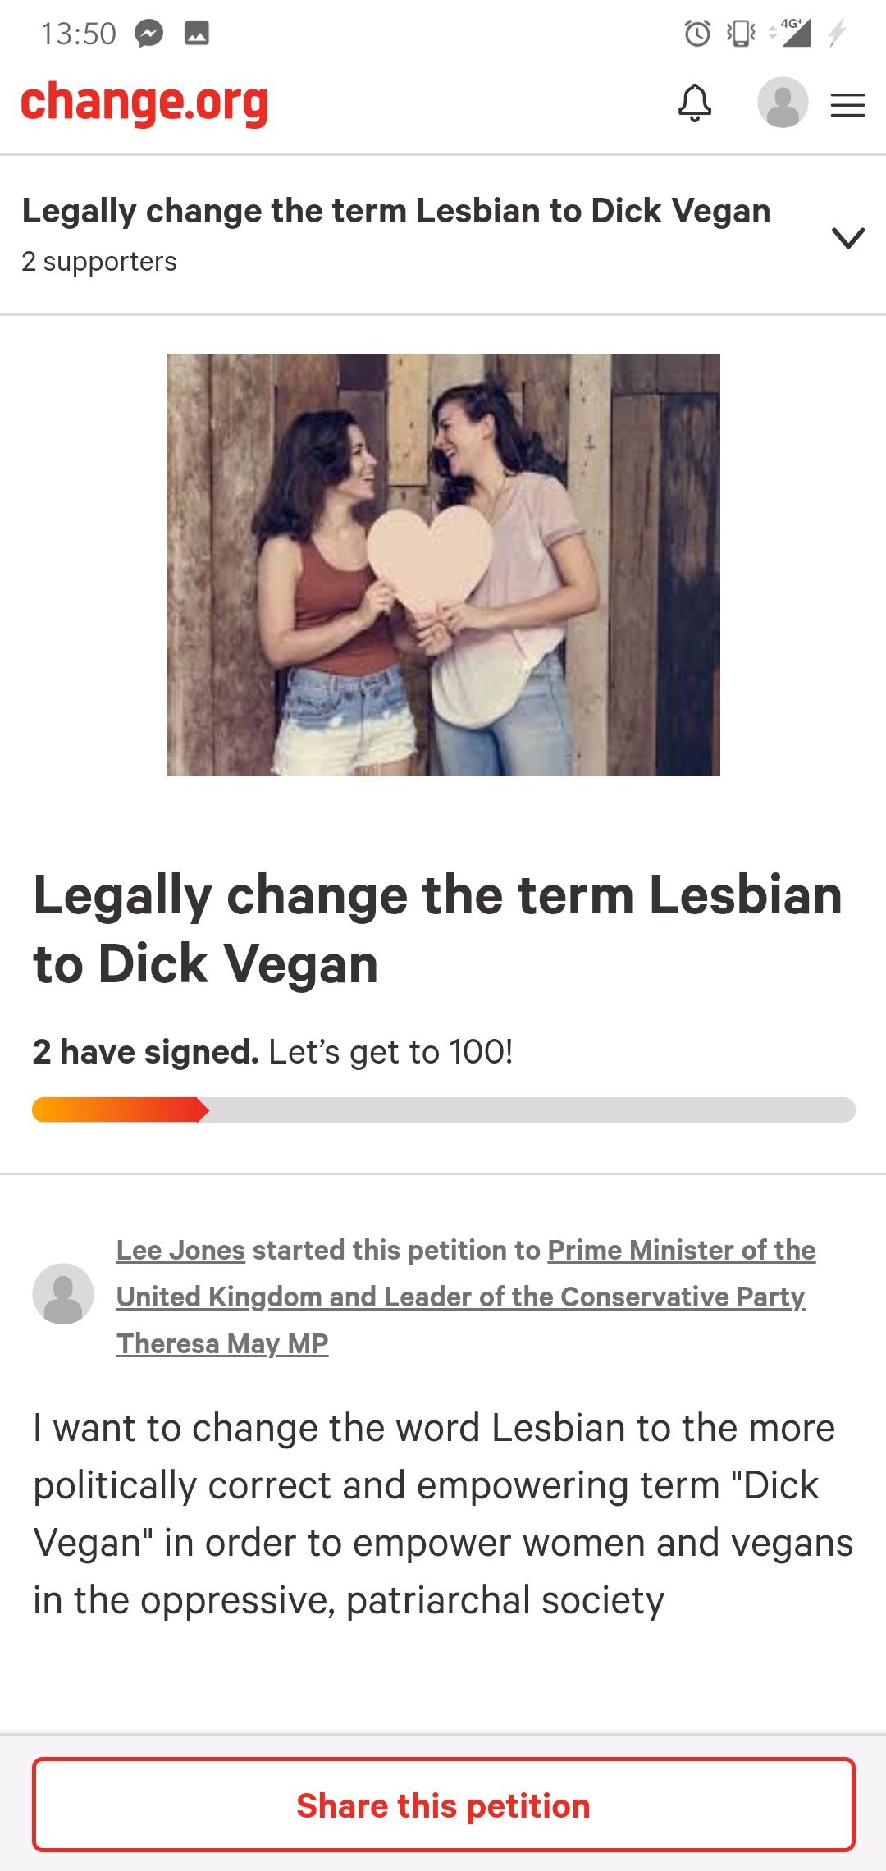Tap the 4G signal strength icon
Viewport: 886px width, 1871px height.
click(793, 33)
